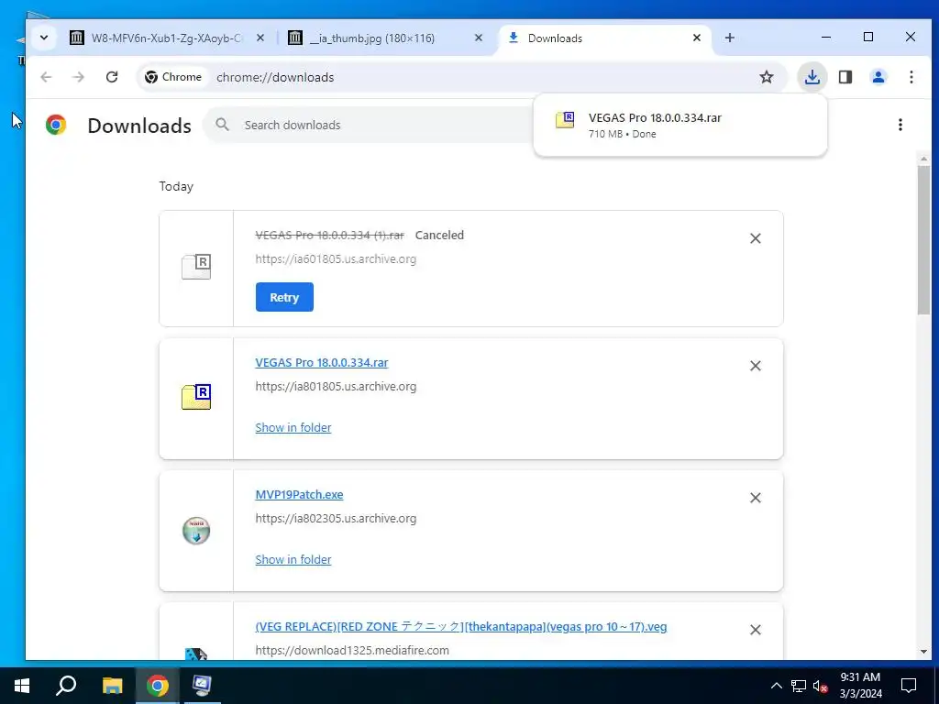This screenshot has height=704, width=939.
Task: Open File Explorer from taskbar
Action: (x=112, y=686)
